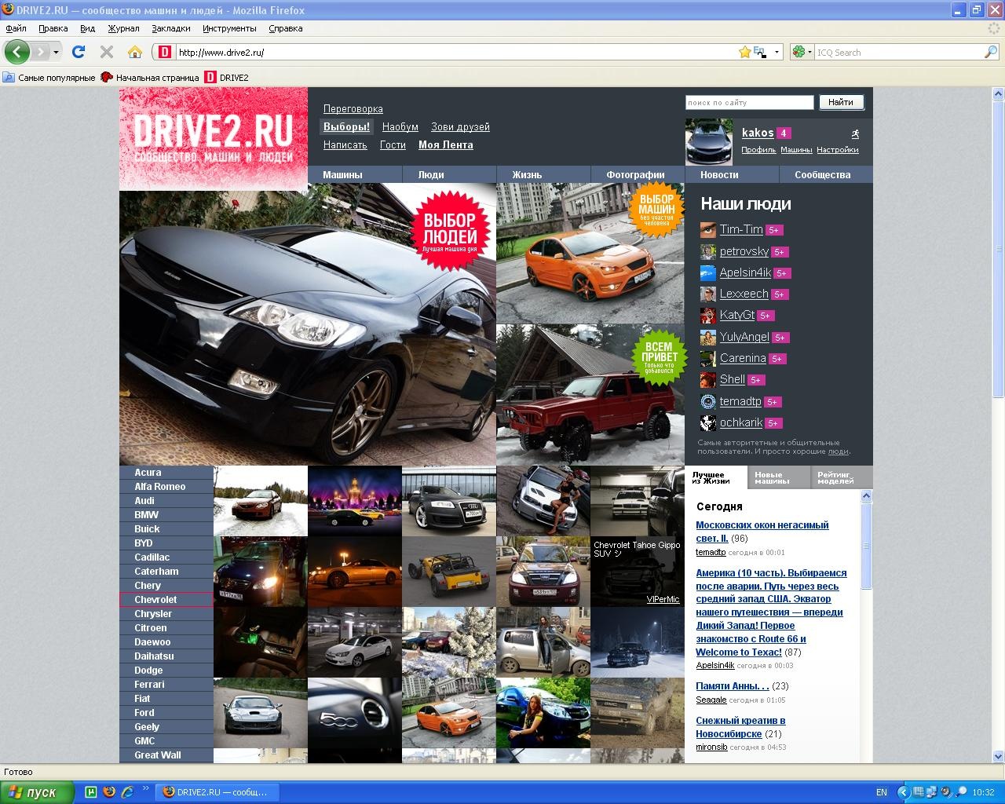Open Московских окон негасимый свет article
This screenshot has width=1005, height=804.
coord(762,532)
